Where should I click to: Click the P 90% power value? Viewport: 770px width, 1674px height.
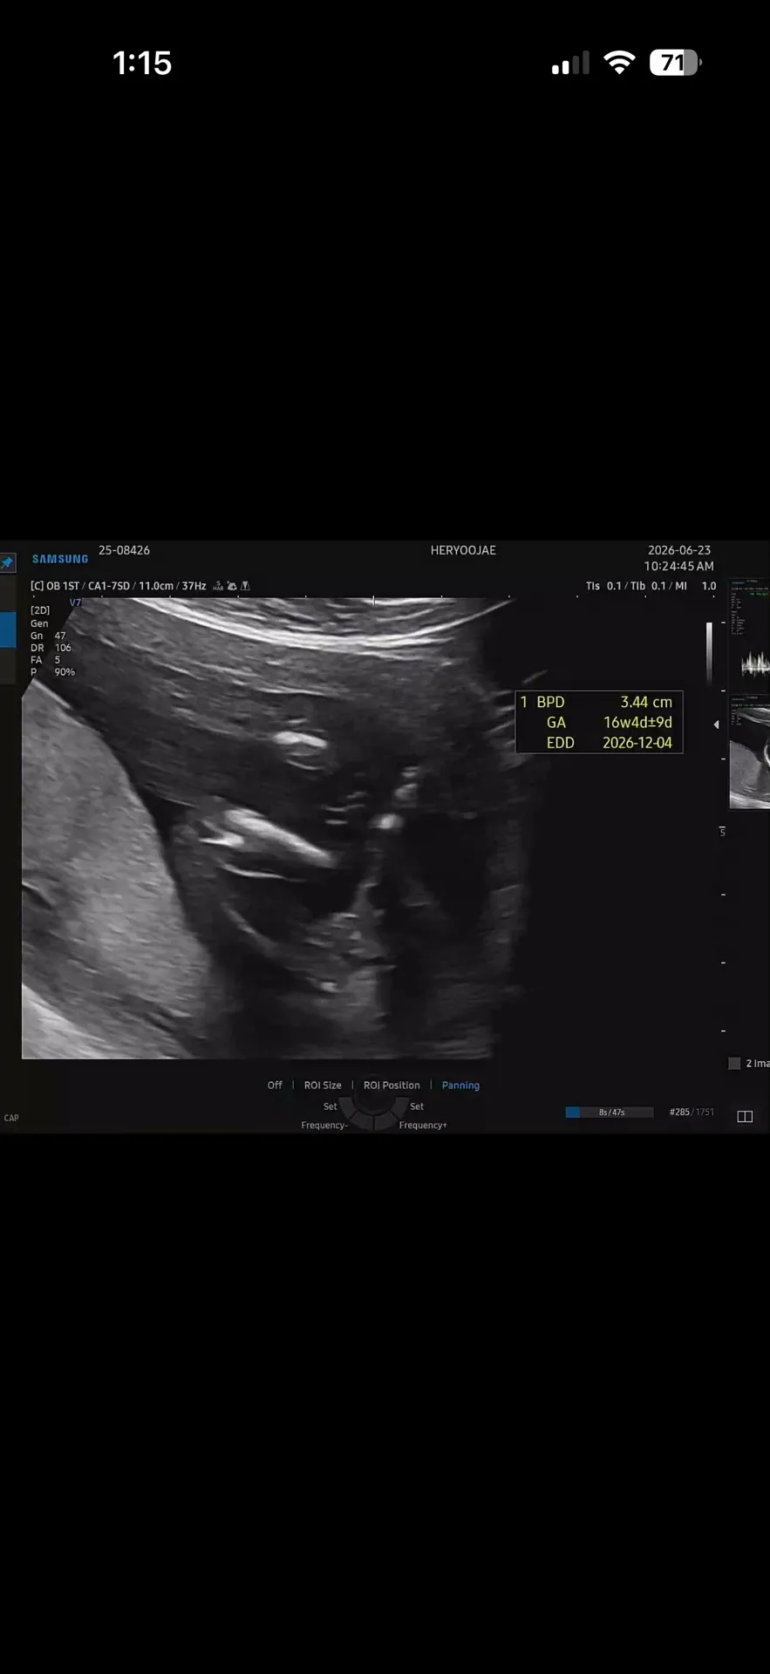[x=52, y=672]
